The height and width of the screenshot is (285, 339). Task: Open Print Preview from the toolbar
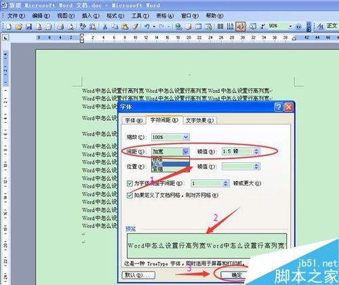(x=71, y=26)
